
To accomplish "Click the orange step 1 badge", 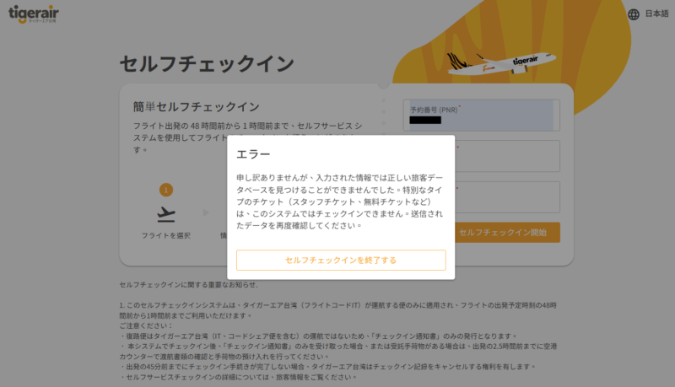I will (166, 190).
